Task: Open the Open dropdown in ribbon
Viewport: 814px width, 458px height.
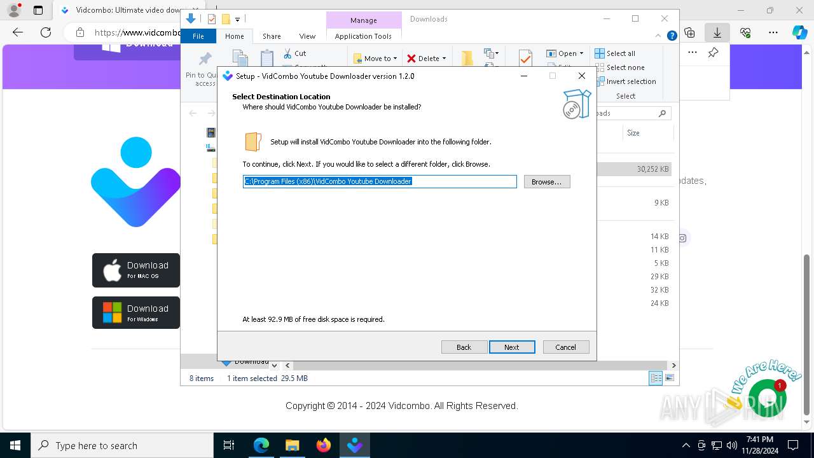Action: (565, 53)
